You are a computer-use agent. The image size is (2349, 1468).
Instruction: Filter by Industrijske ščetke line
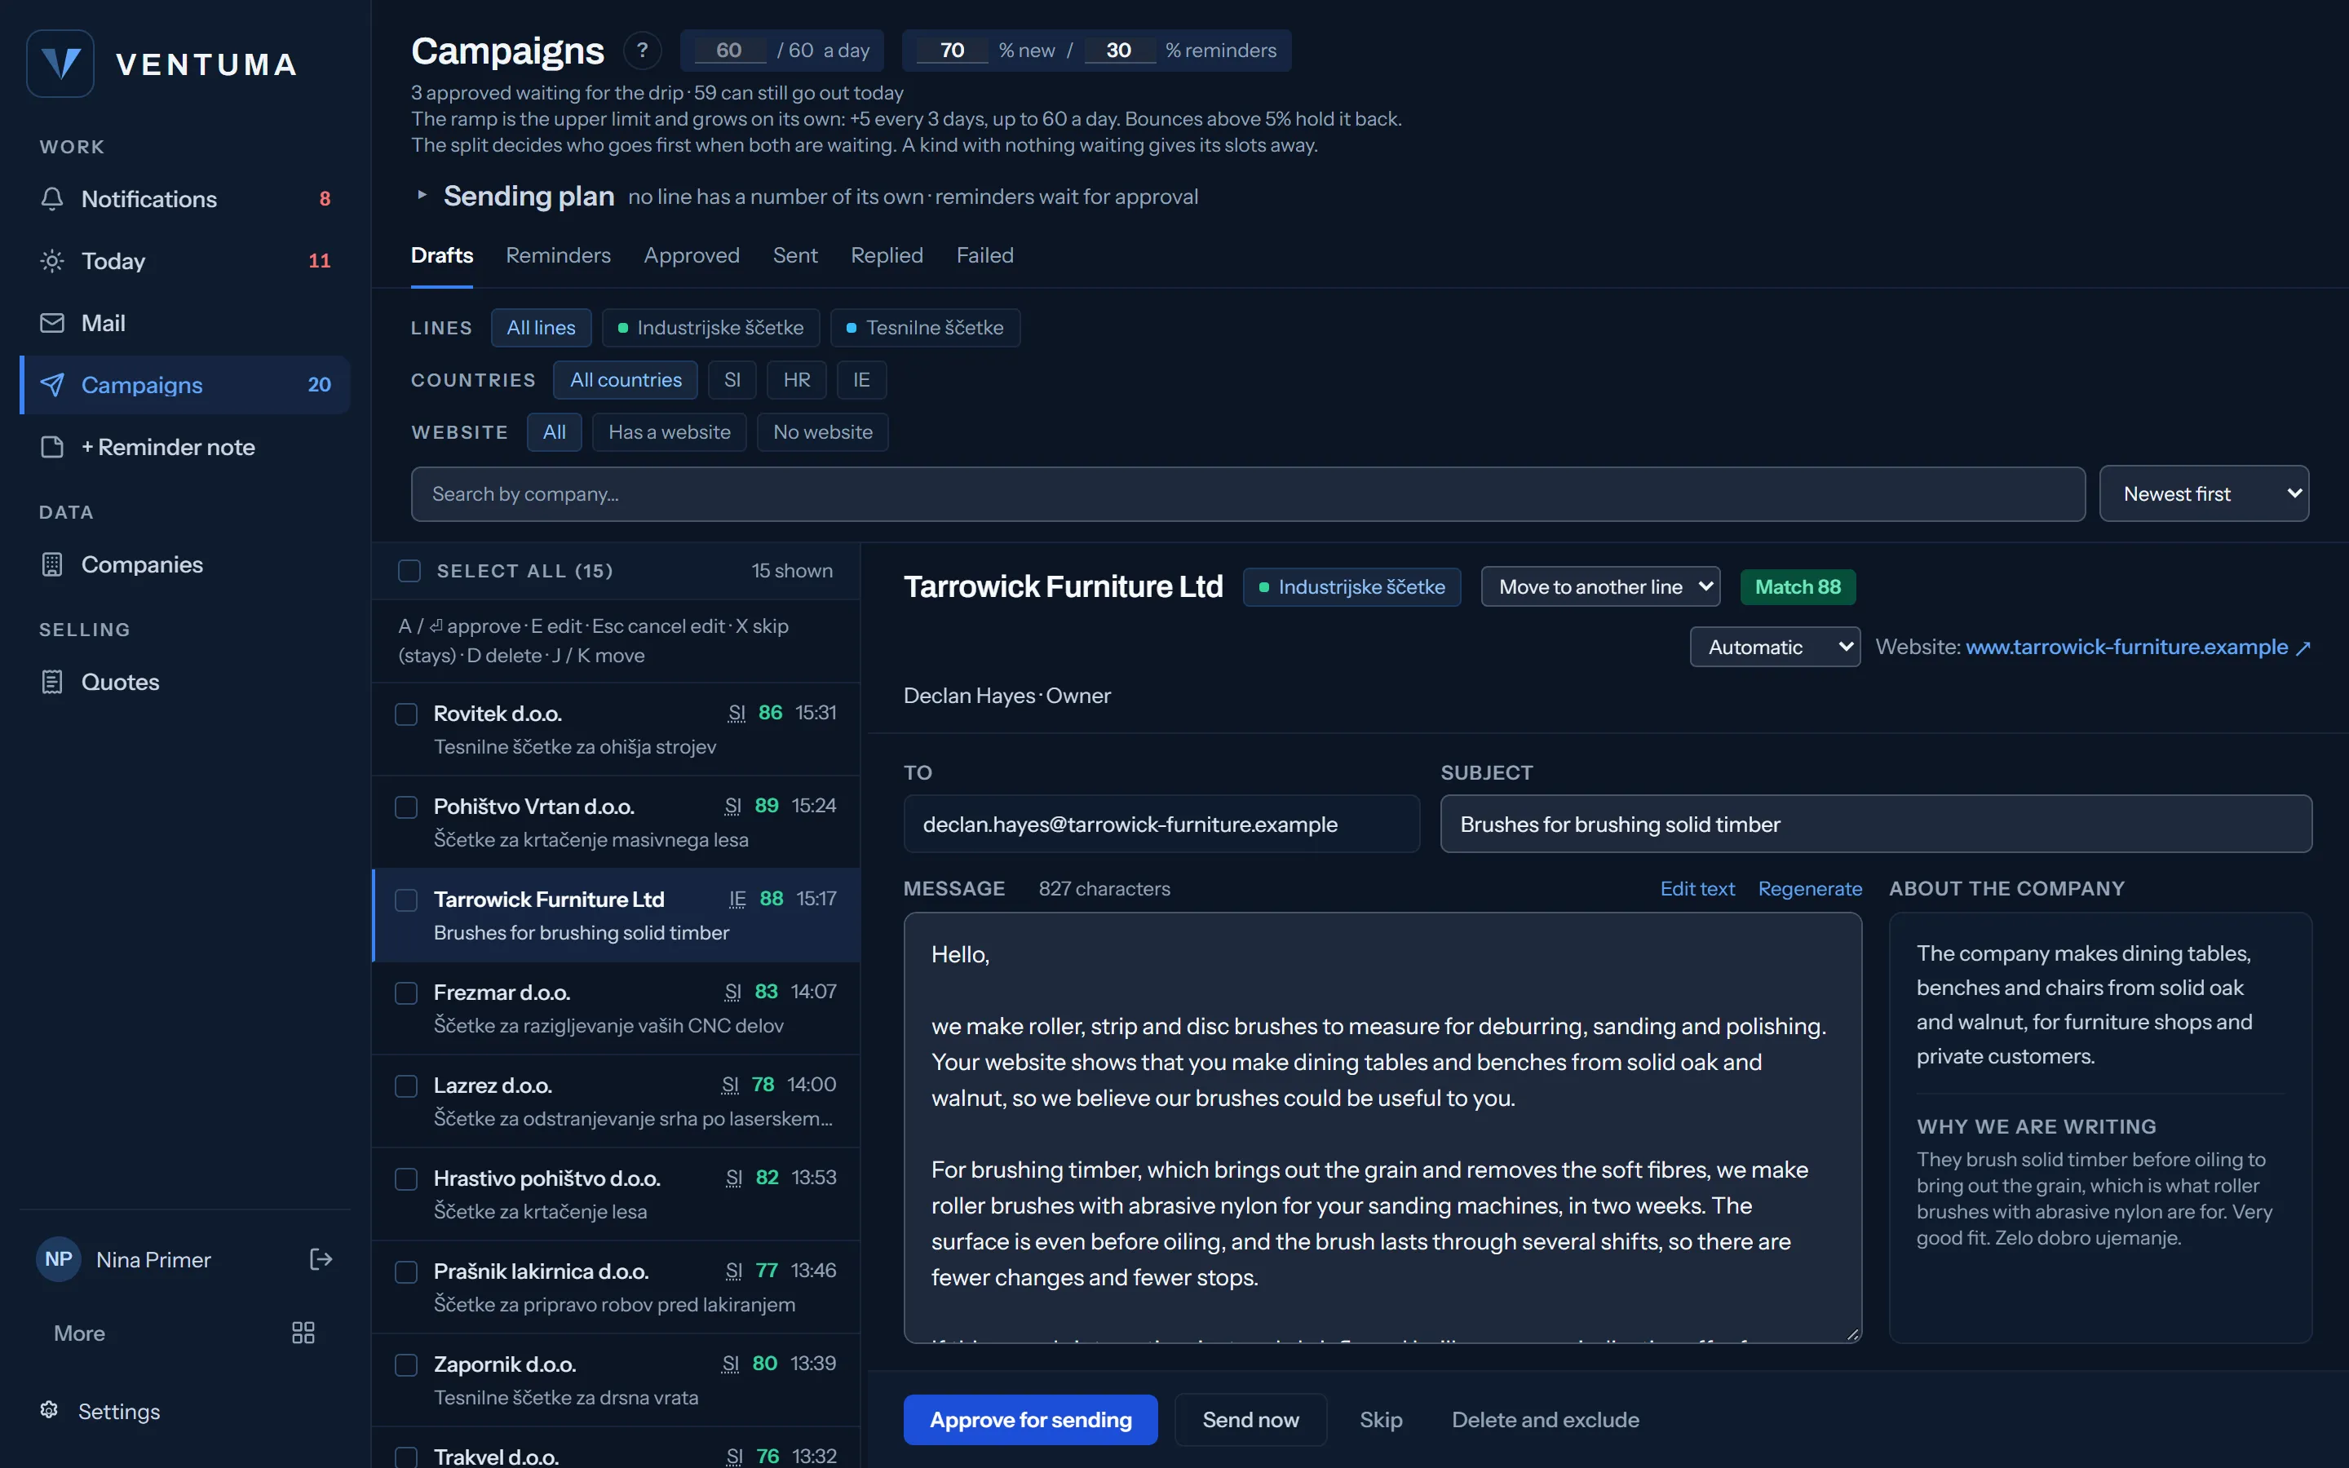coord(710,328)
